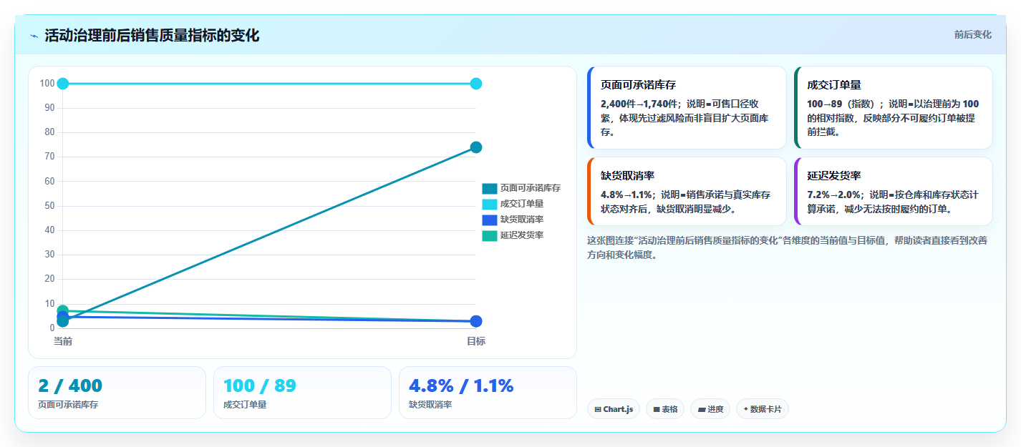Click the green 延迟发货率 point at 当前
This screenshot has height=447, width=1021.
(63, 310)
